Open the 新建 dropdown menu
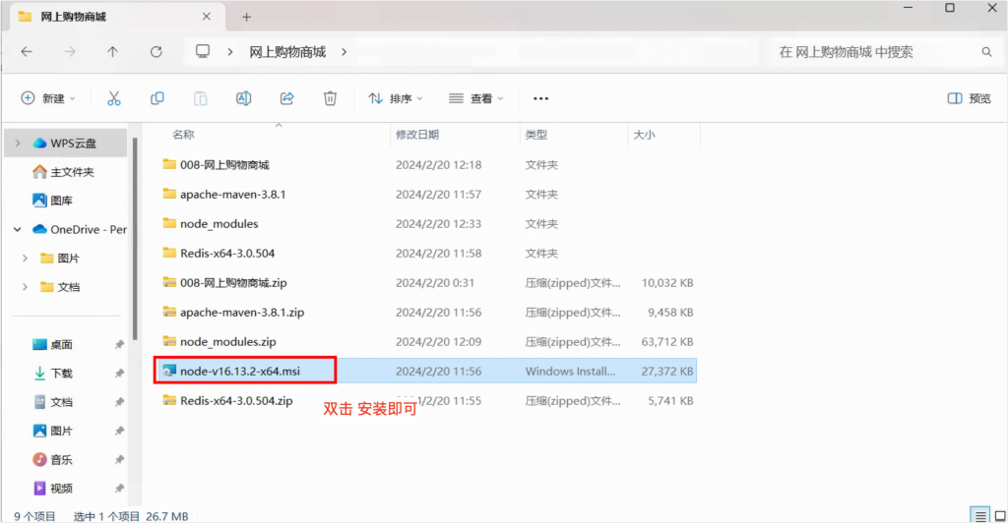 (x=48, y=98)
